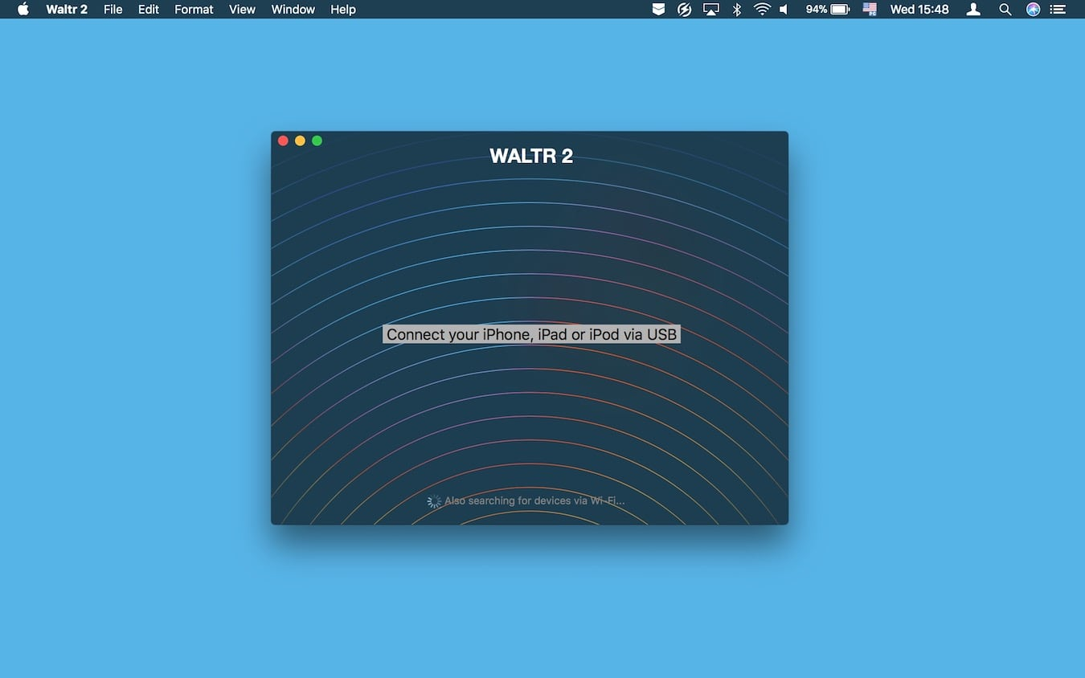
Task: Click the Wi-Fi search spinner icon
Action: point(434,501)
